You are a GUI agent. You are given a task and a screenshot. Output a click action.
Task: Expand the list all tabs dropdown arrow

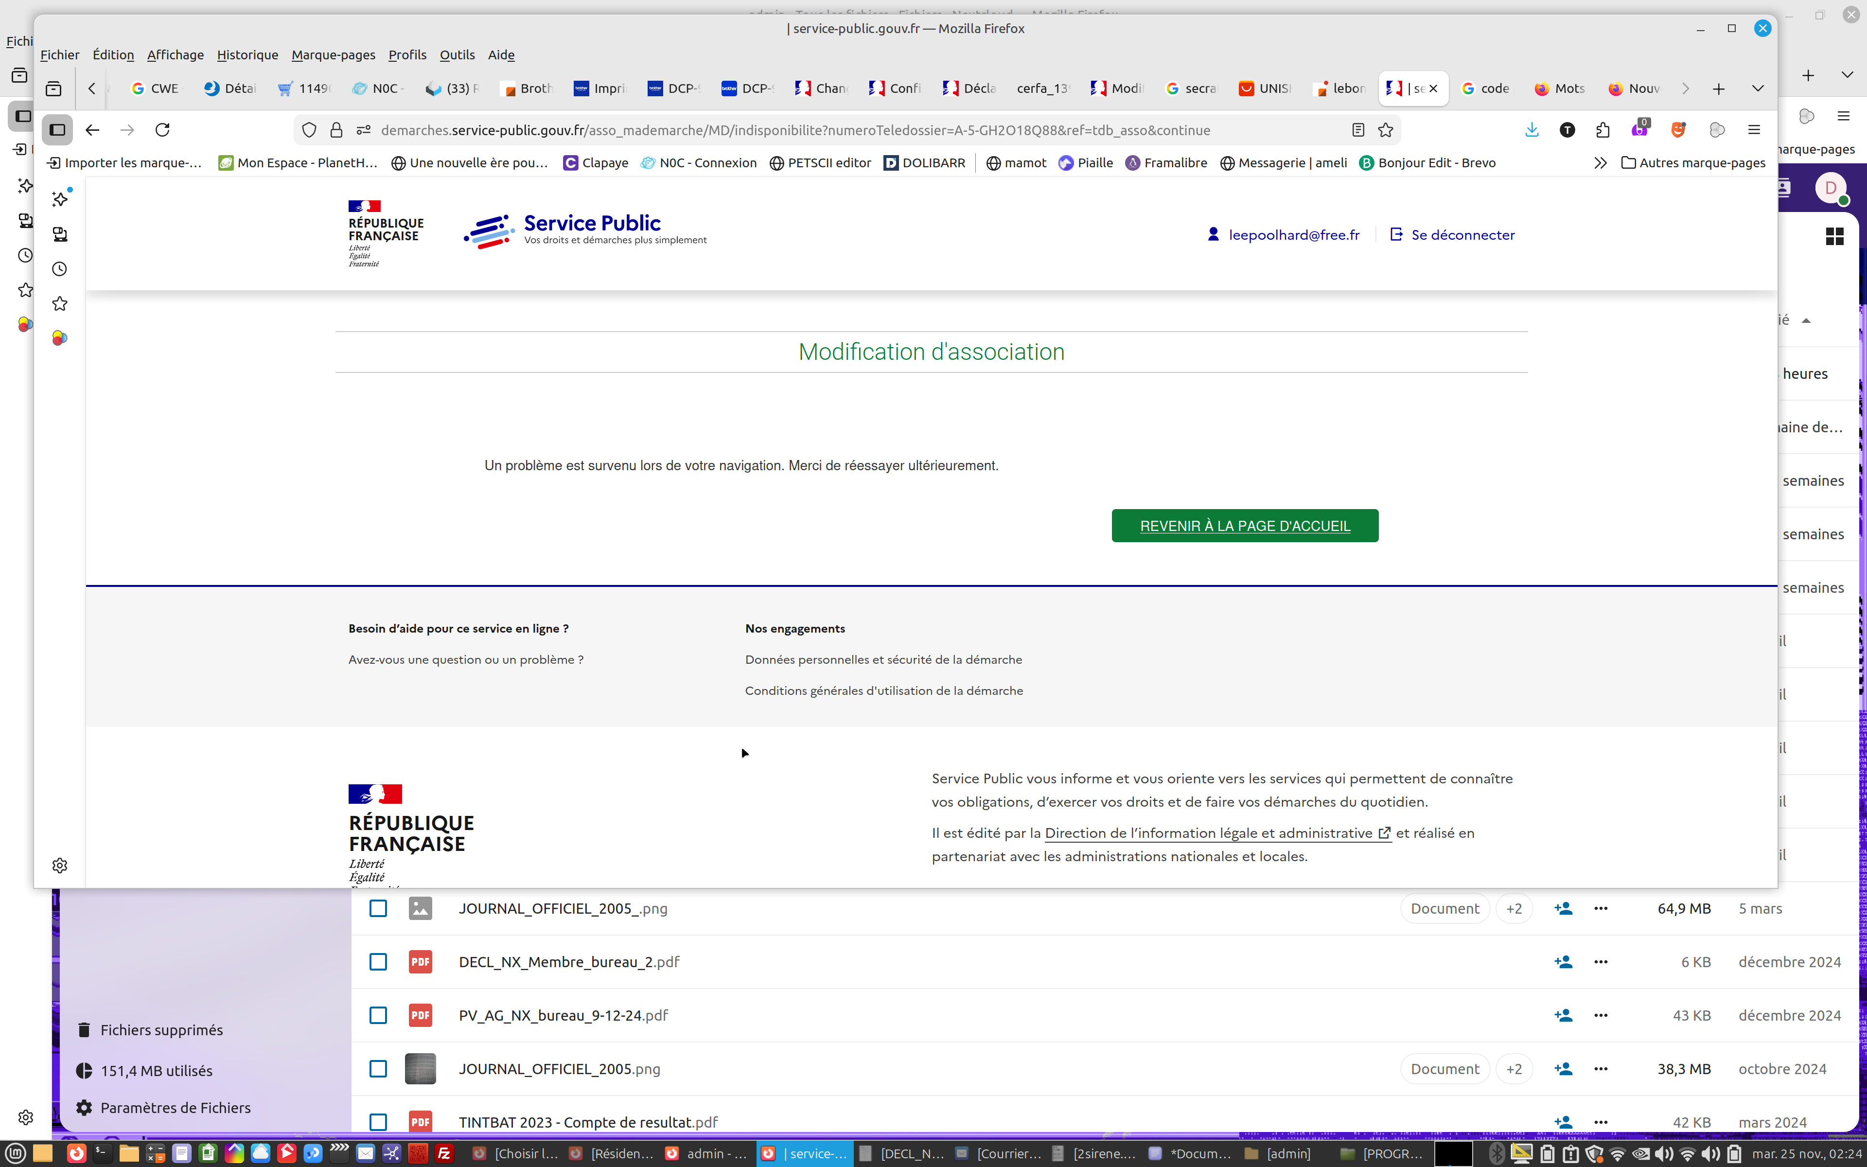pos(1758,88)
